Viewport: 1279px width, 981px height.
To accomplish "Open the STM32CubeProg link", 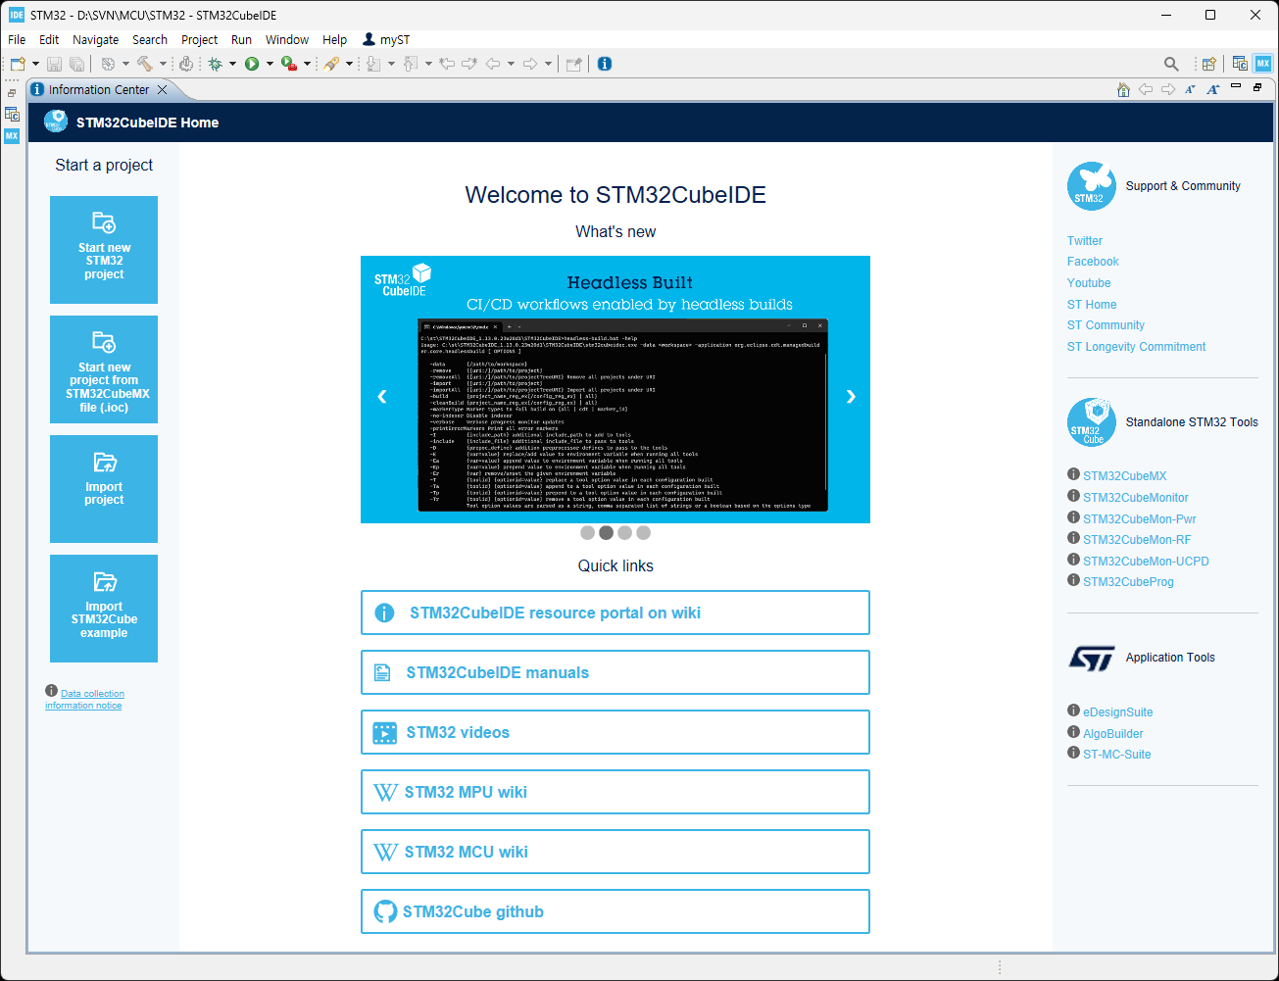I will 1128,582.
